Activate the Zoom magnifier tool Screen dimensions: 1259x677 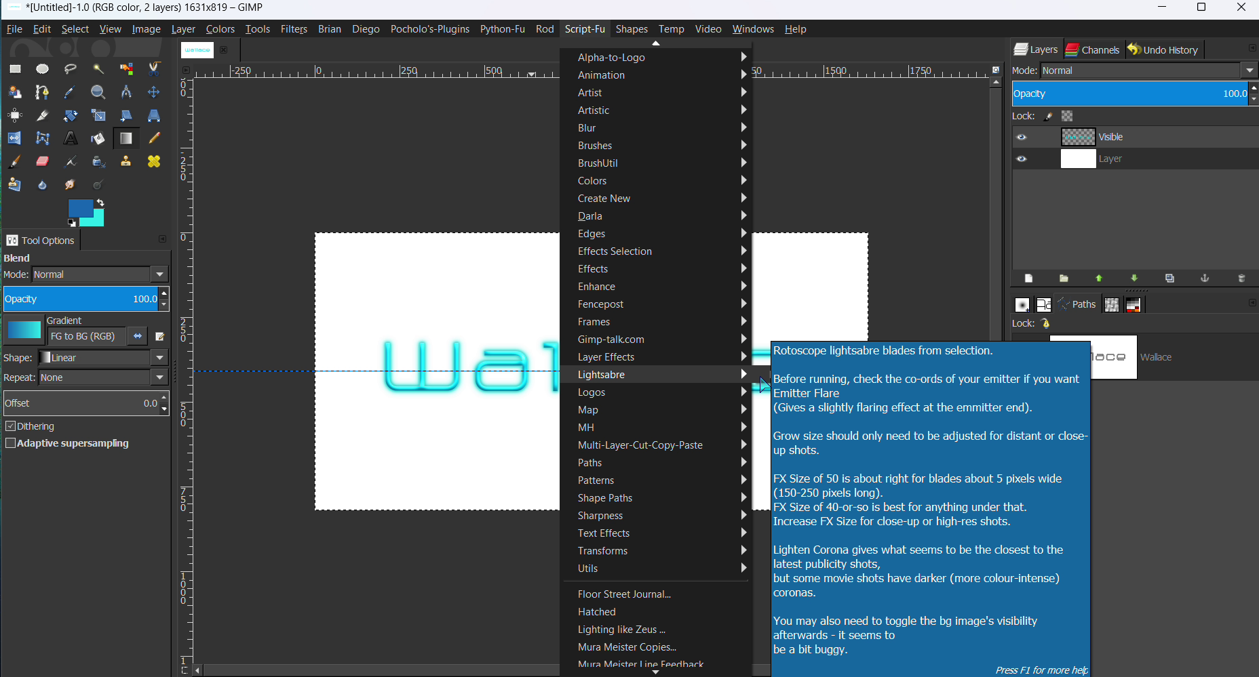pos(98,92)
